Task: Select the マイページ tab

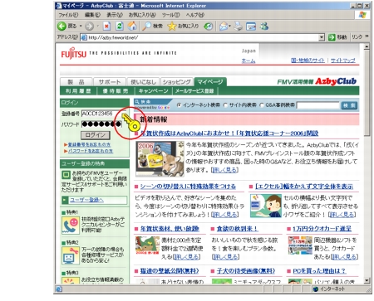Action: point(210,82)
